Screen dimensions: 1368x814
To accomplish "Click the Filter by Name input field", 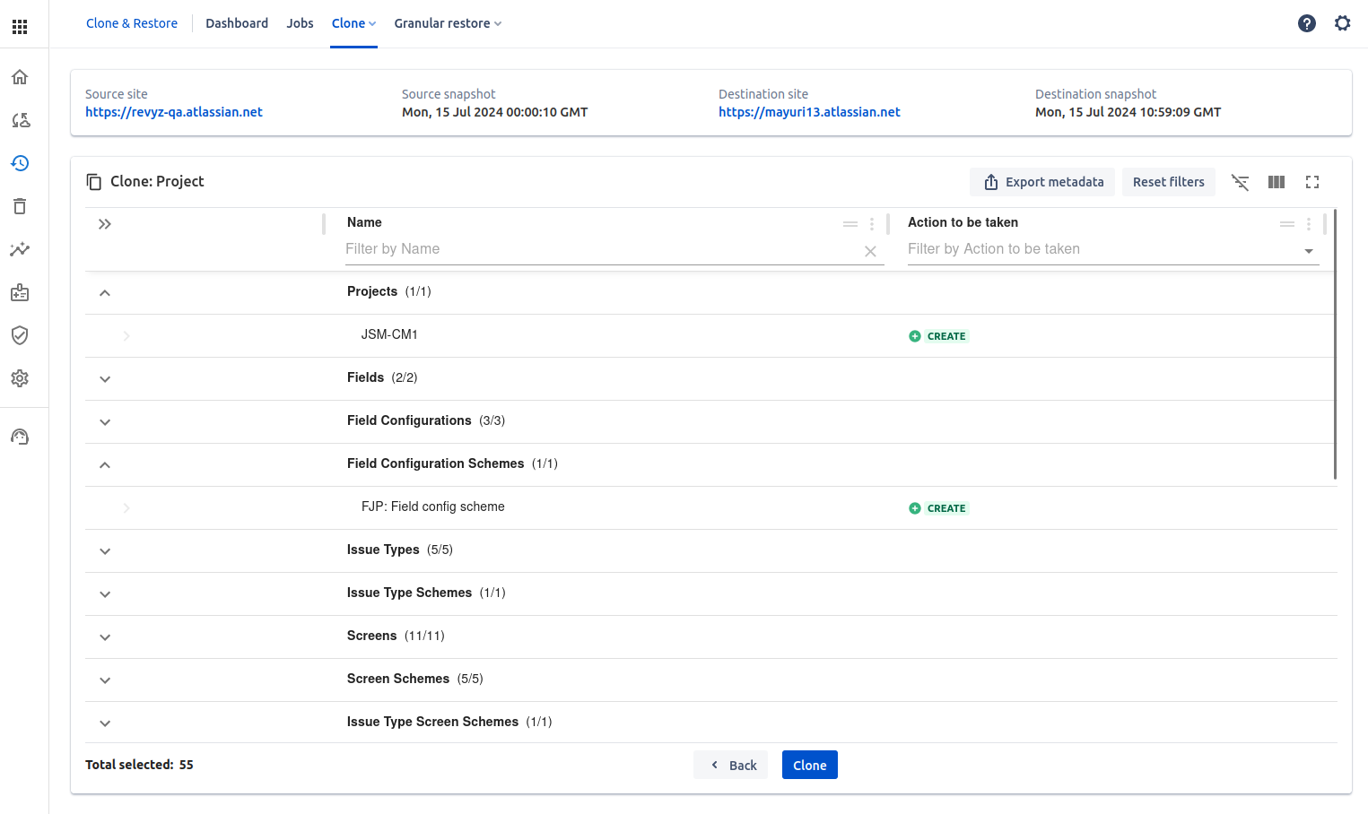I will tap(601, 249).
